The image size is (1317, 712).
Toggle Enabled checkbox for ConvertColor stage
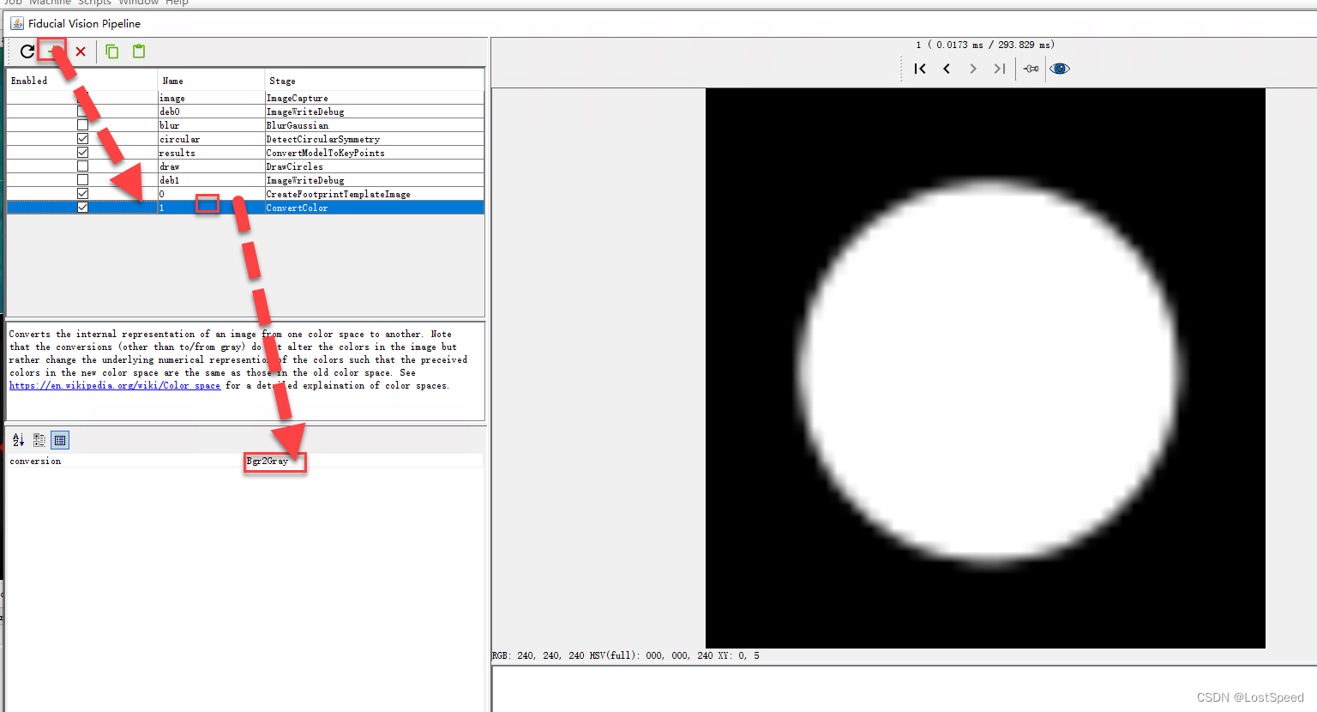click(82, 208)
